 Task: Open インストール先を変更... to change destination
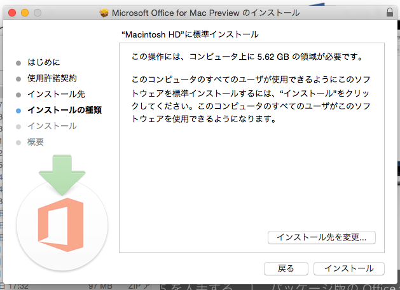(322, 237)
